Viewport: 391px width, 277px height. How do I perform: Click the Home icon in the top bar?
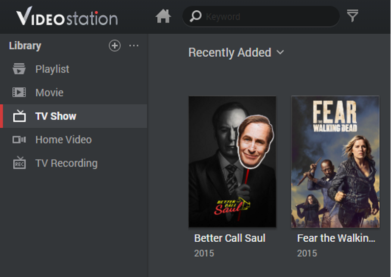coord(163,17)
